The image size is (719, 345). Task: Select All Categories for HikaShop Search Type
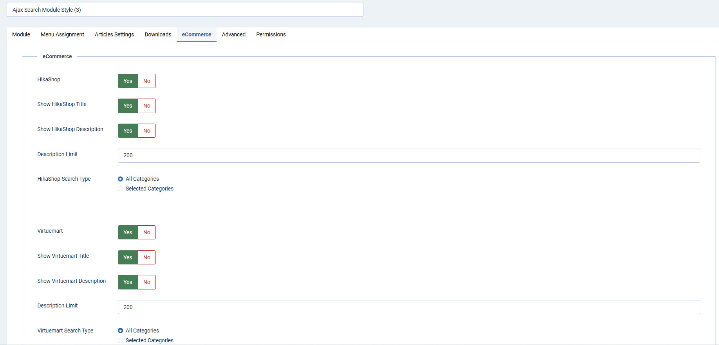pyautogui.click(x=121, y=179)
